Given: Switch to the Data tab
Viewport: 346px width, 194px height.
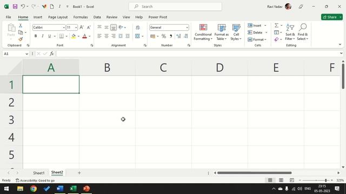Looking at the screenshot, I should coord(97,17).
